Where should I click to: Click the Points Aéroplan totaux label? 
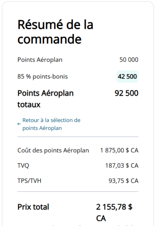click(46, 99)
